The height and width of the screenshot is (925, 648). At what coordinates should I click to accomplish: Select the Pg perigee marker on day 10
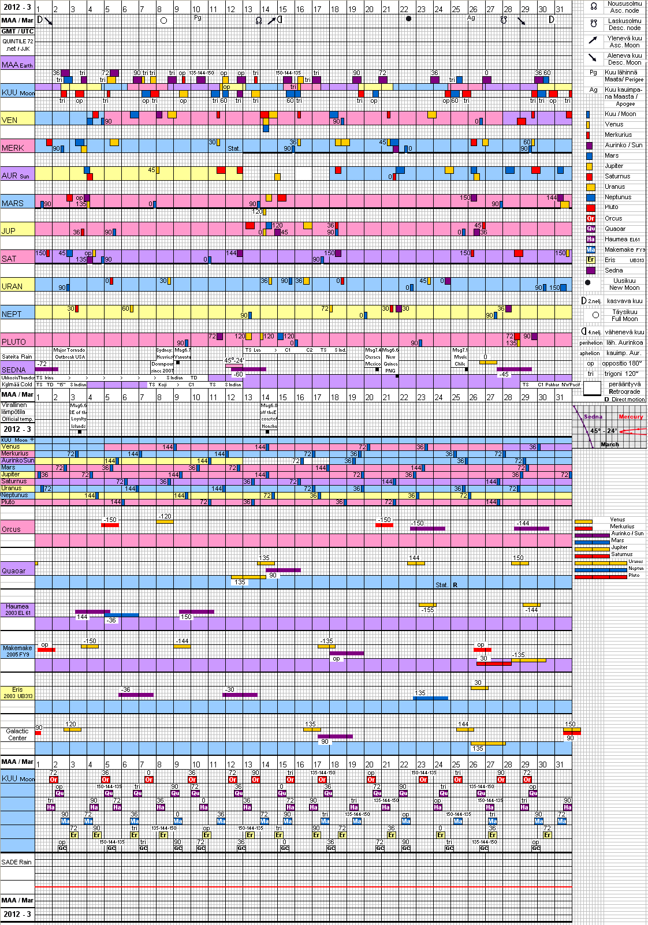(x=198, y=18)
